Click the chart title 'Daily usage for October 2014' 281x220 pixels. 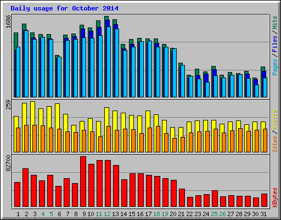(64, 8)
